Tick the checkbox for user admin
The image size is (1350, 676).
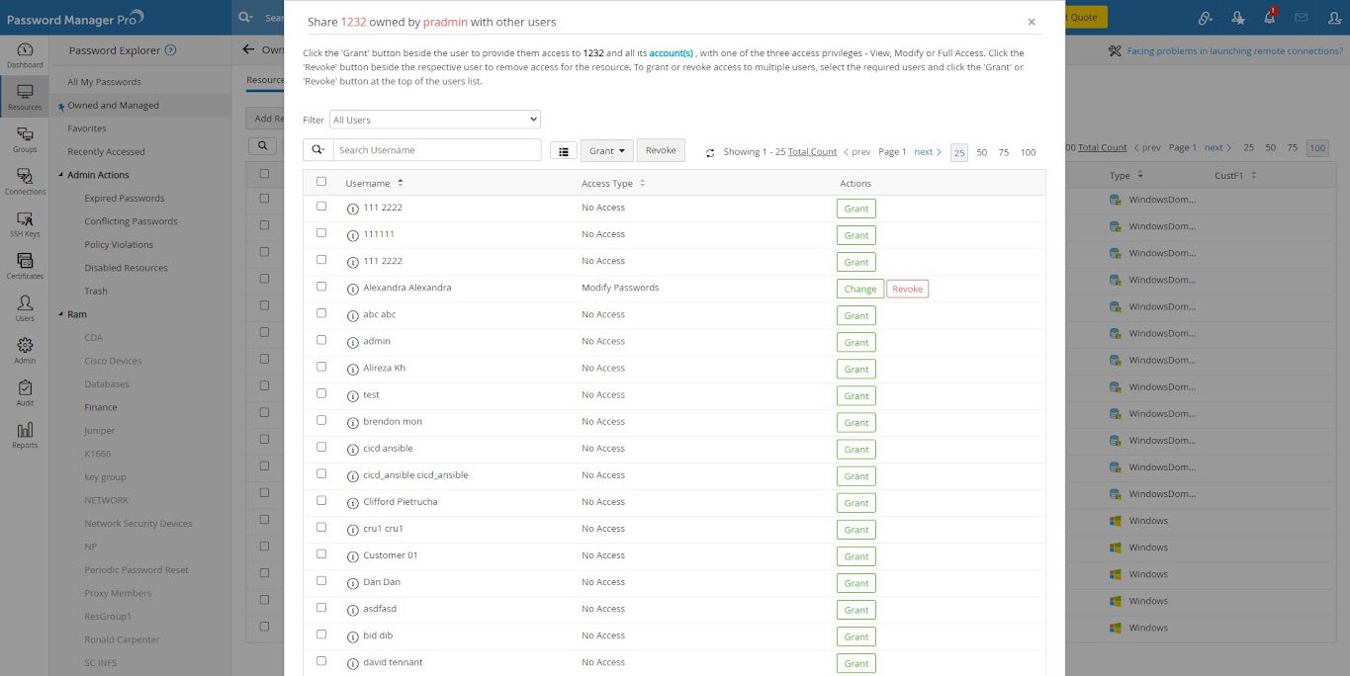[321, 340]
